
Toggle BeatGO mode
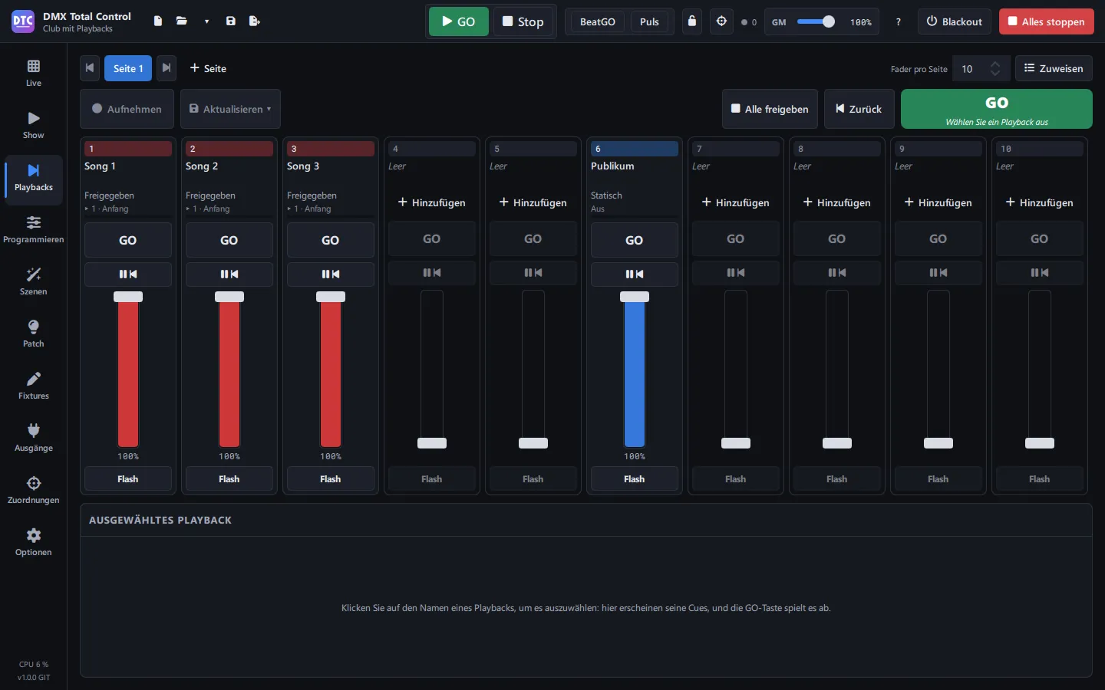[x=598, y=21]
